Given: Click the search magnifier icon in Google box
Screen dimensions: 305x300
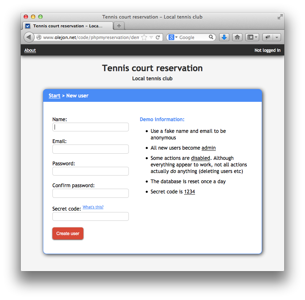Looking at the screenshot, I should click(x=211, y=37).
